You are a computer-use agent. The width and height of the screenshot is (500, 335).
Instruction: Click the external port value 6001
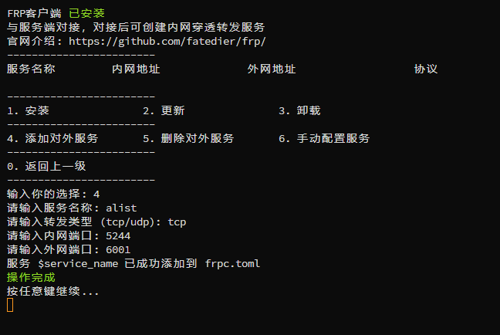pos(118,249)
